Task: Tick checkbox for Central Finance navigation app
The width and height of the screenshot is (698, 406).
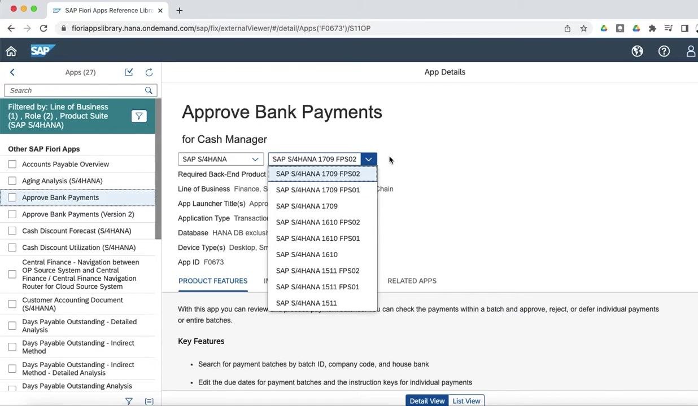Action: coord(12,274)
